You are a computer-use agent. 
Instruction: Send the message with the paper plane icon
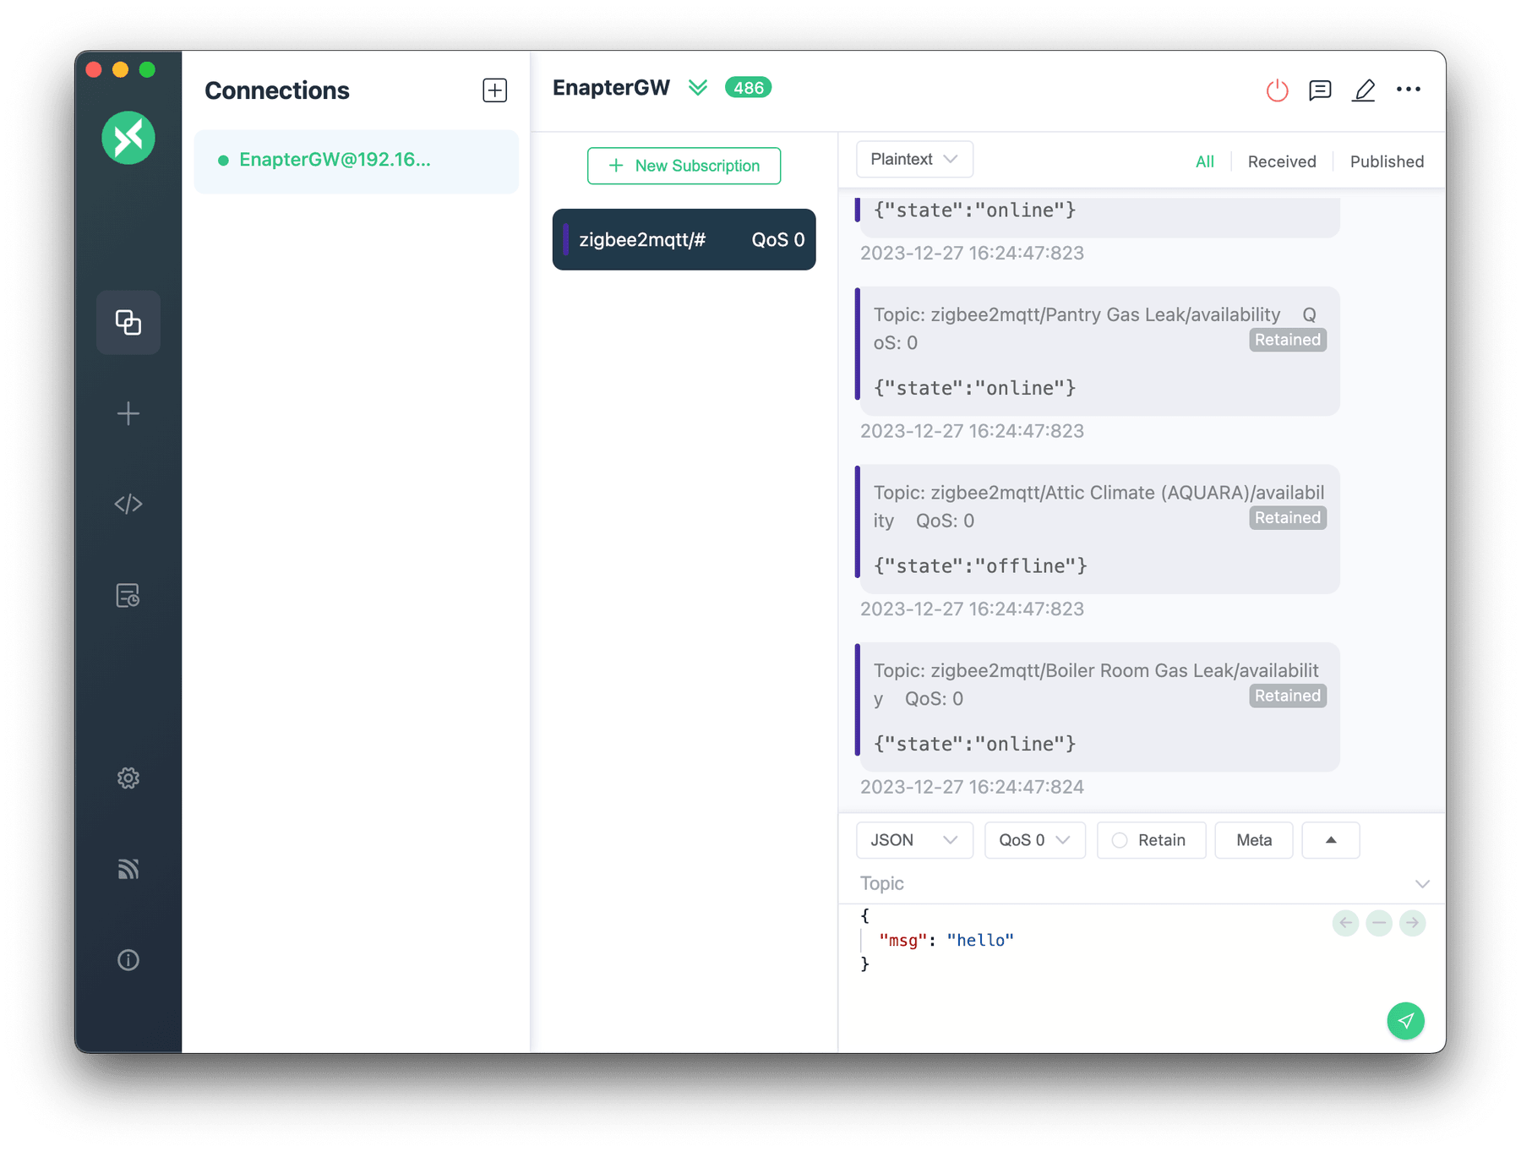[x=1405, y=1021]
